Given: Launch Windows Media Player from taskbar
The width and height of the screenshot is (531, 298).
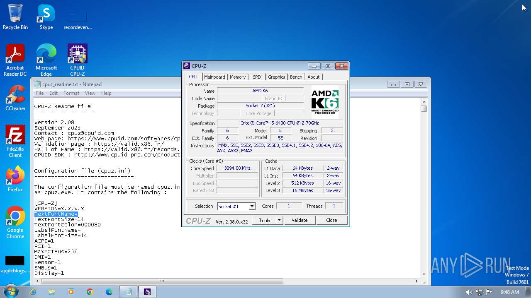Looking at the screenshot, I should click(71, 292).
